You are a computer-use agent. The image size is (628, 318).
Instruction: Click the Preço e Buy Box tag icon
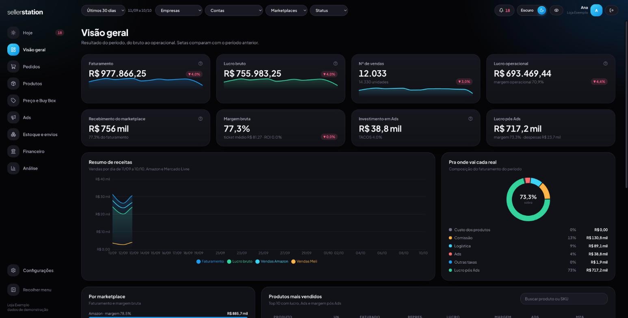[x=13, y=101]
